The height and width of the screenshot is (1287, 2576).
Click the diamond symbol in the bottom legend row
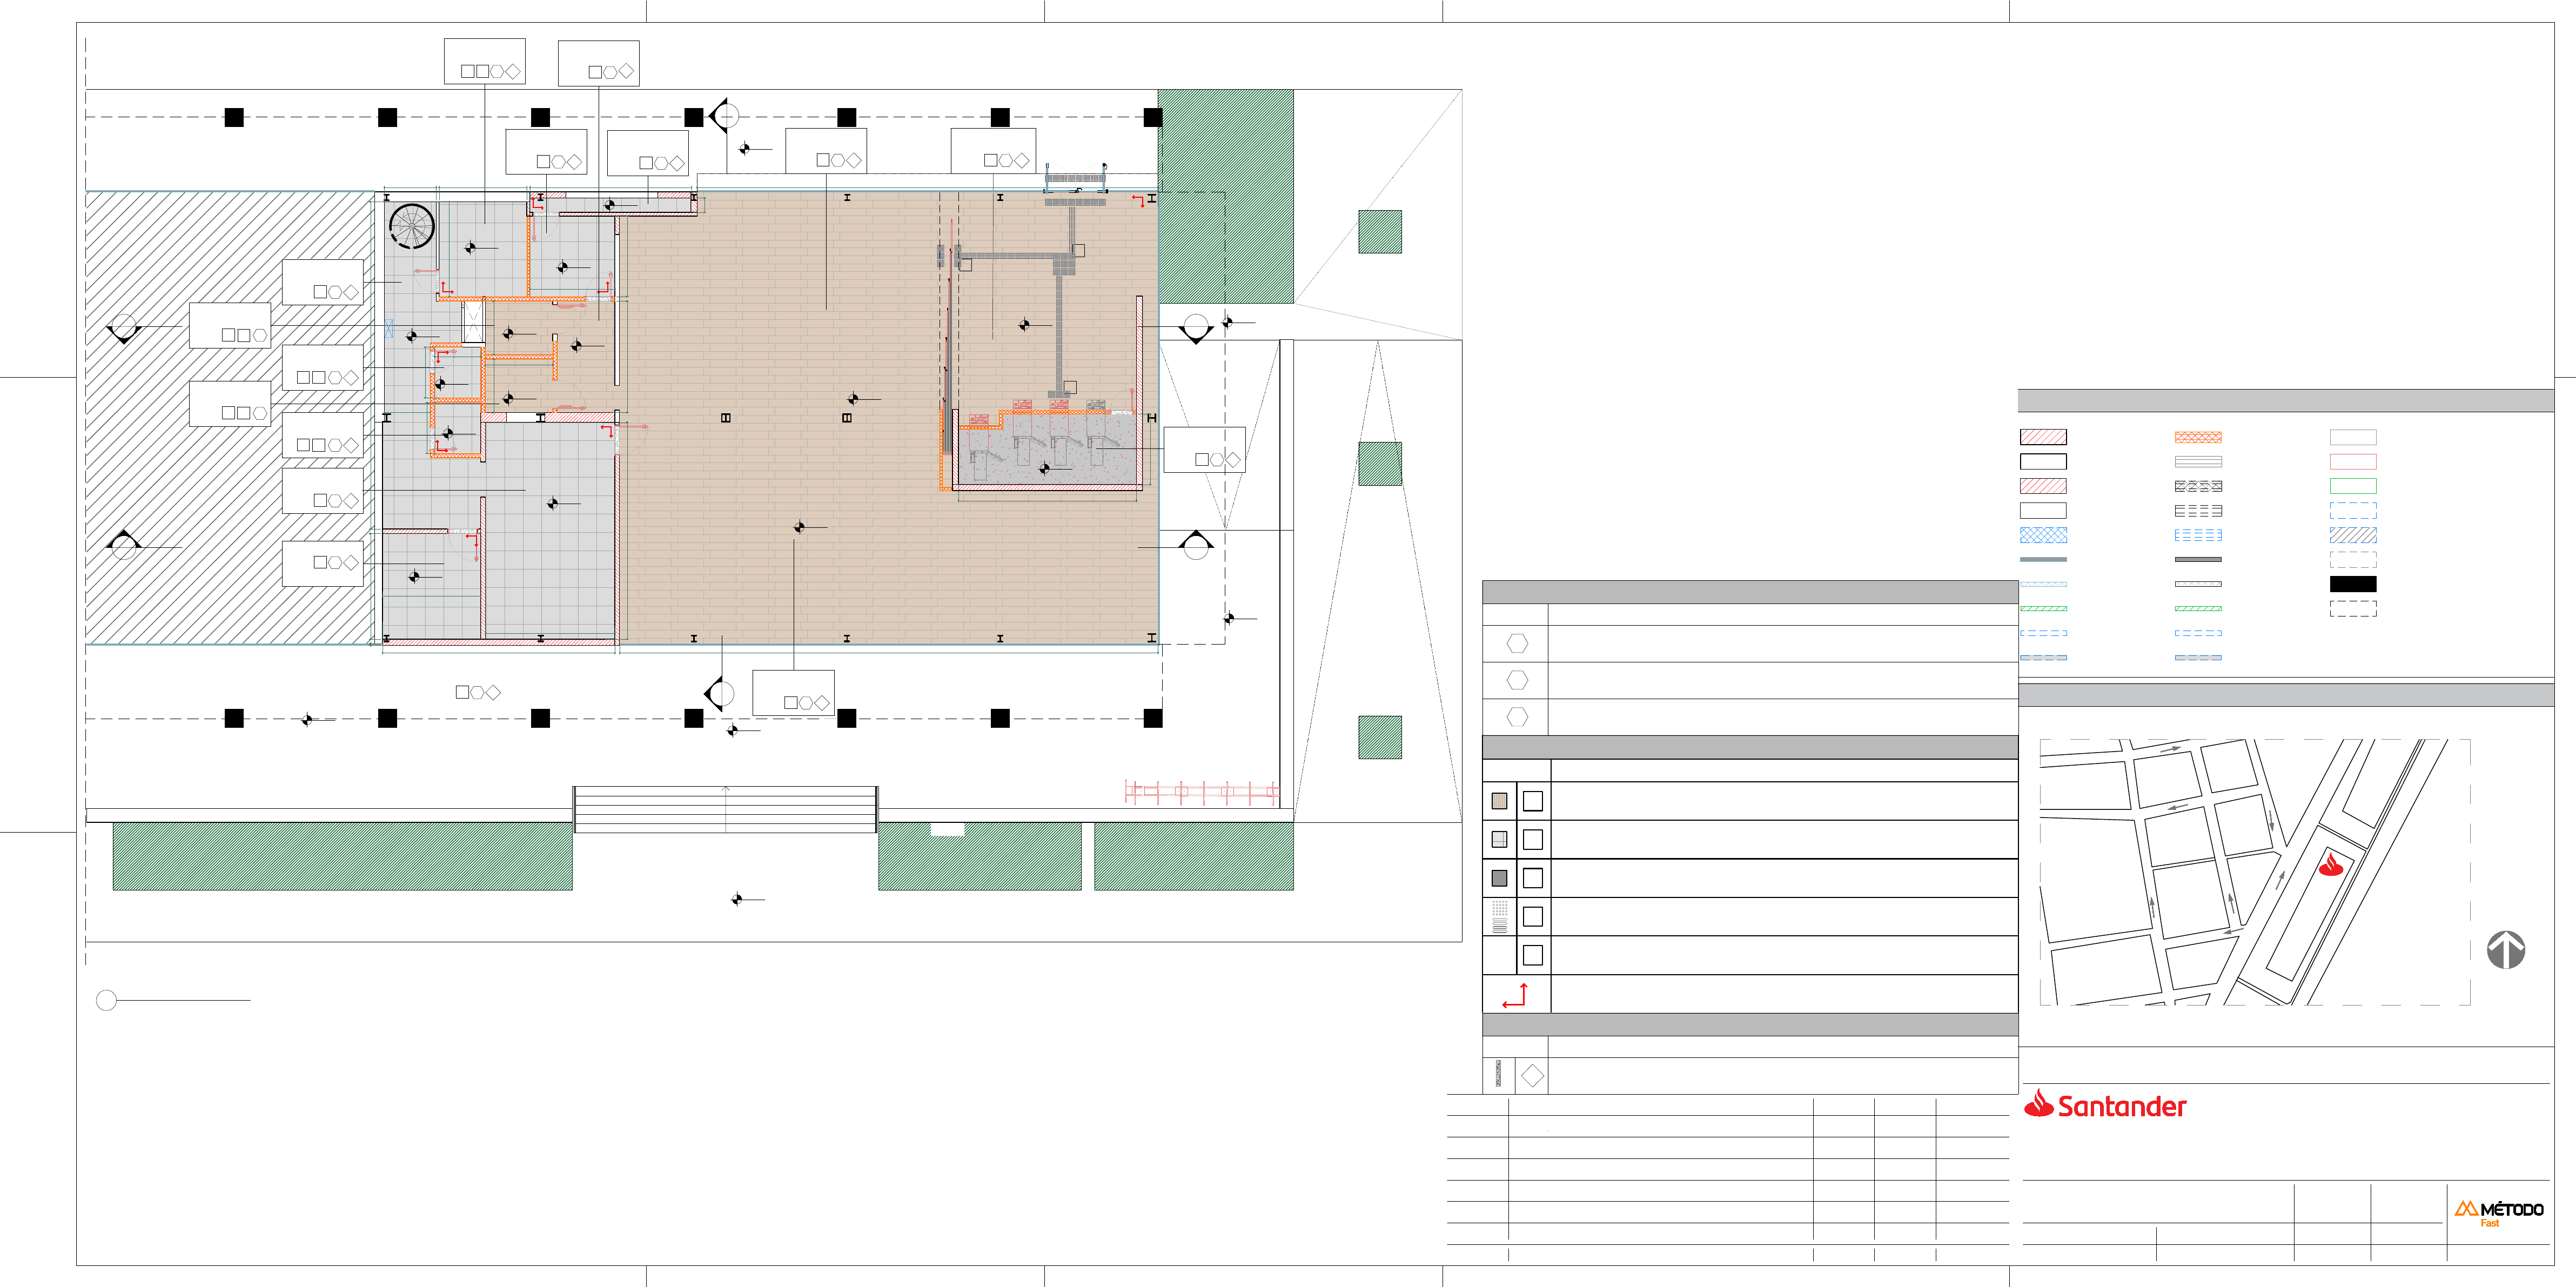click(1532, 1076)
